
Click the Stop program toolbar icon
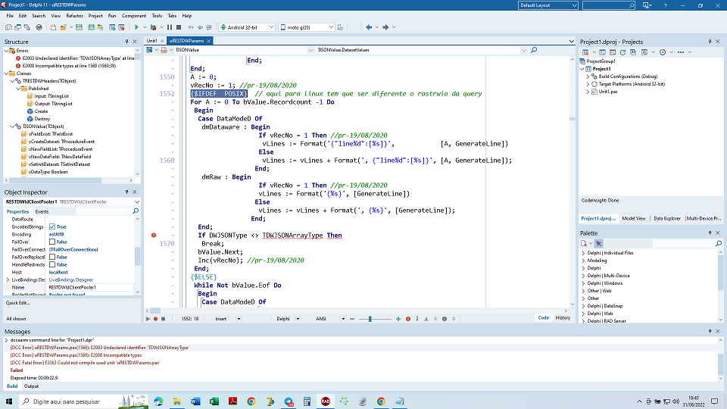point(179,27)
